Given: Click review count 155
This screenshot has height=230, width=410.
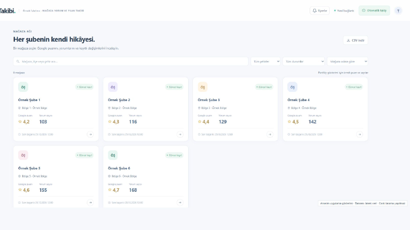Looking at the screenshot, I should [43, 190].
